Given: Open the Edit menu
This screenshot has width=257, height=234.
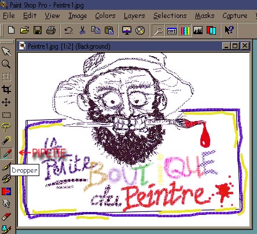Looking at the screenshot, I should tap(30, 16).
